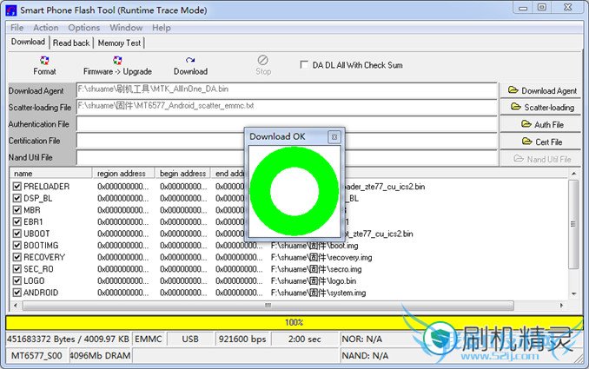Open the Options menu
The height and width of the screenshot is (369, 589).
(x=84, y=28)
